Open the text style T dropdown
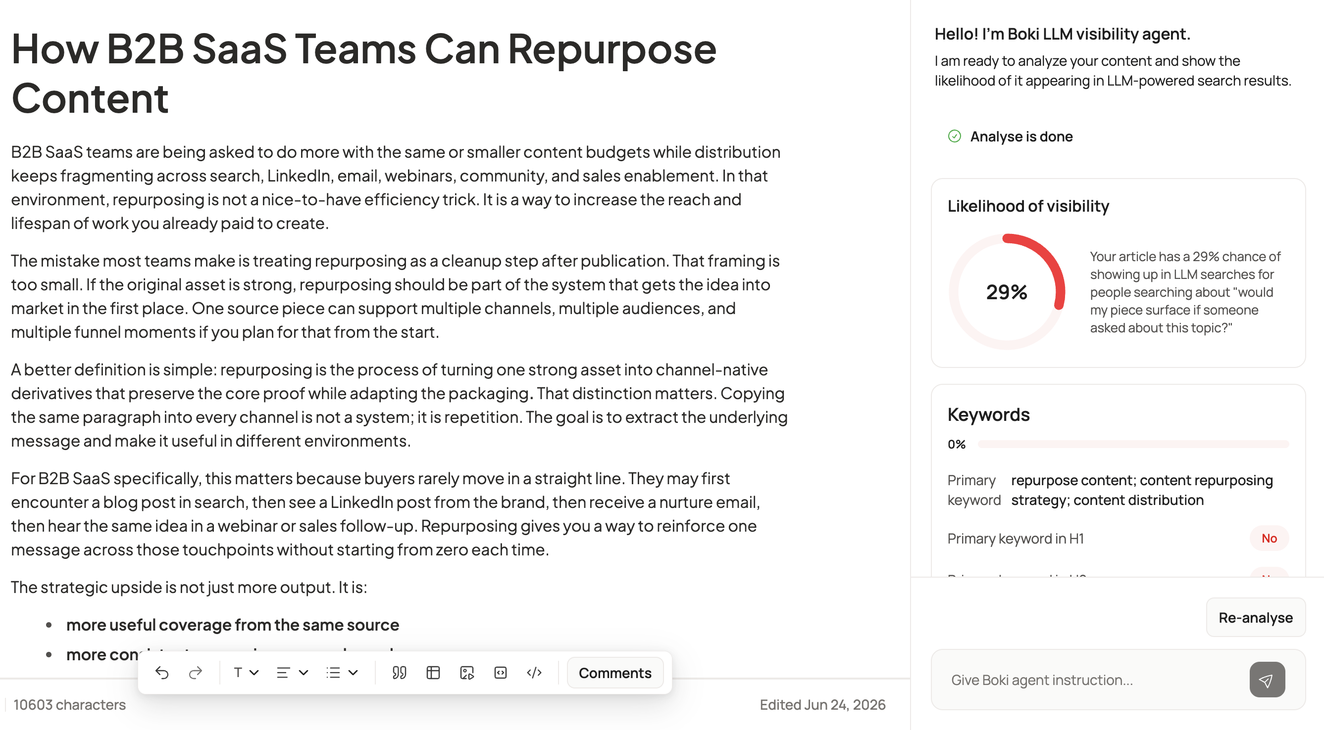The image size is (1324, 730). [246, 673]
